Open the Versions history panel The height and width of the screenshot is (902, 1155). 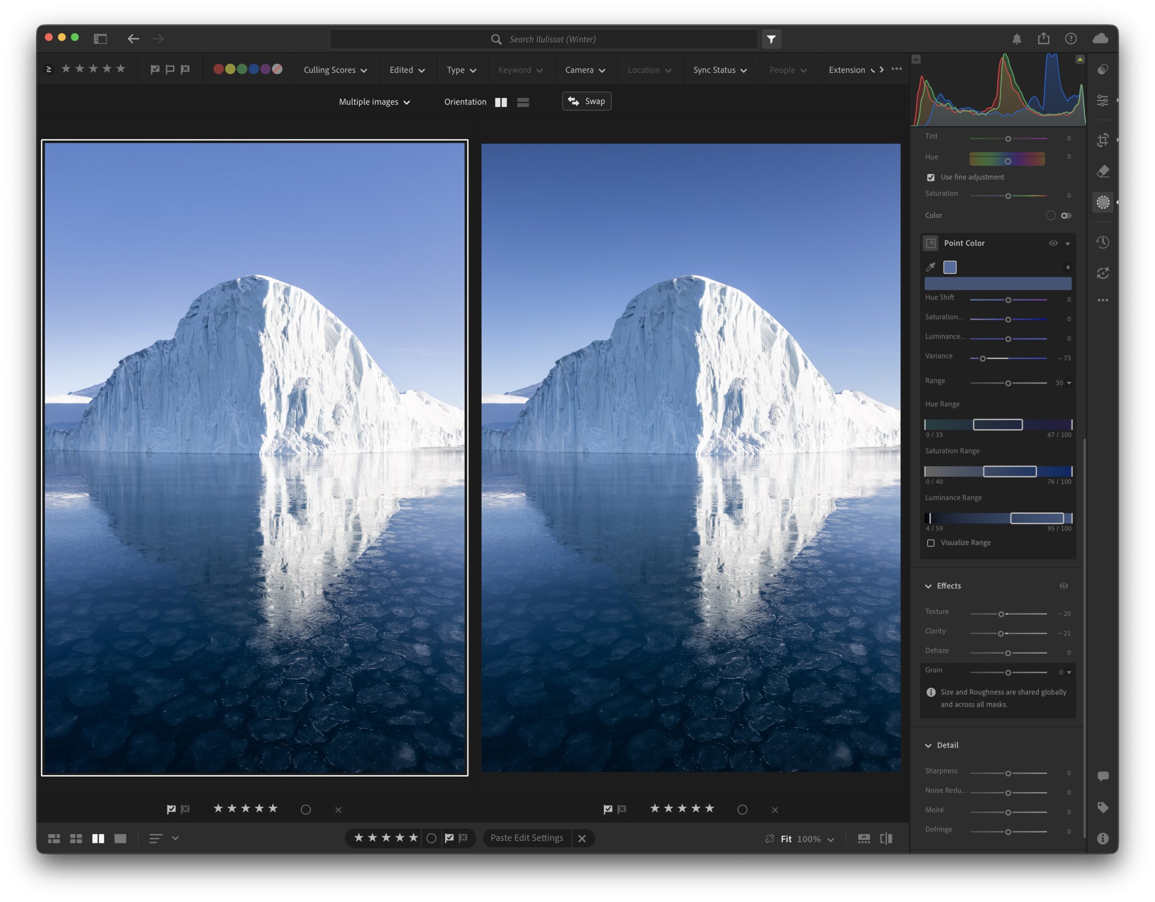1103,242
